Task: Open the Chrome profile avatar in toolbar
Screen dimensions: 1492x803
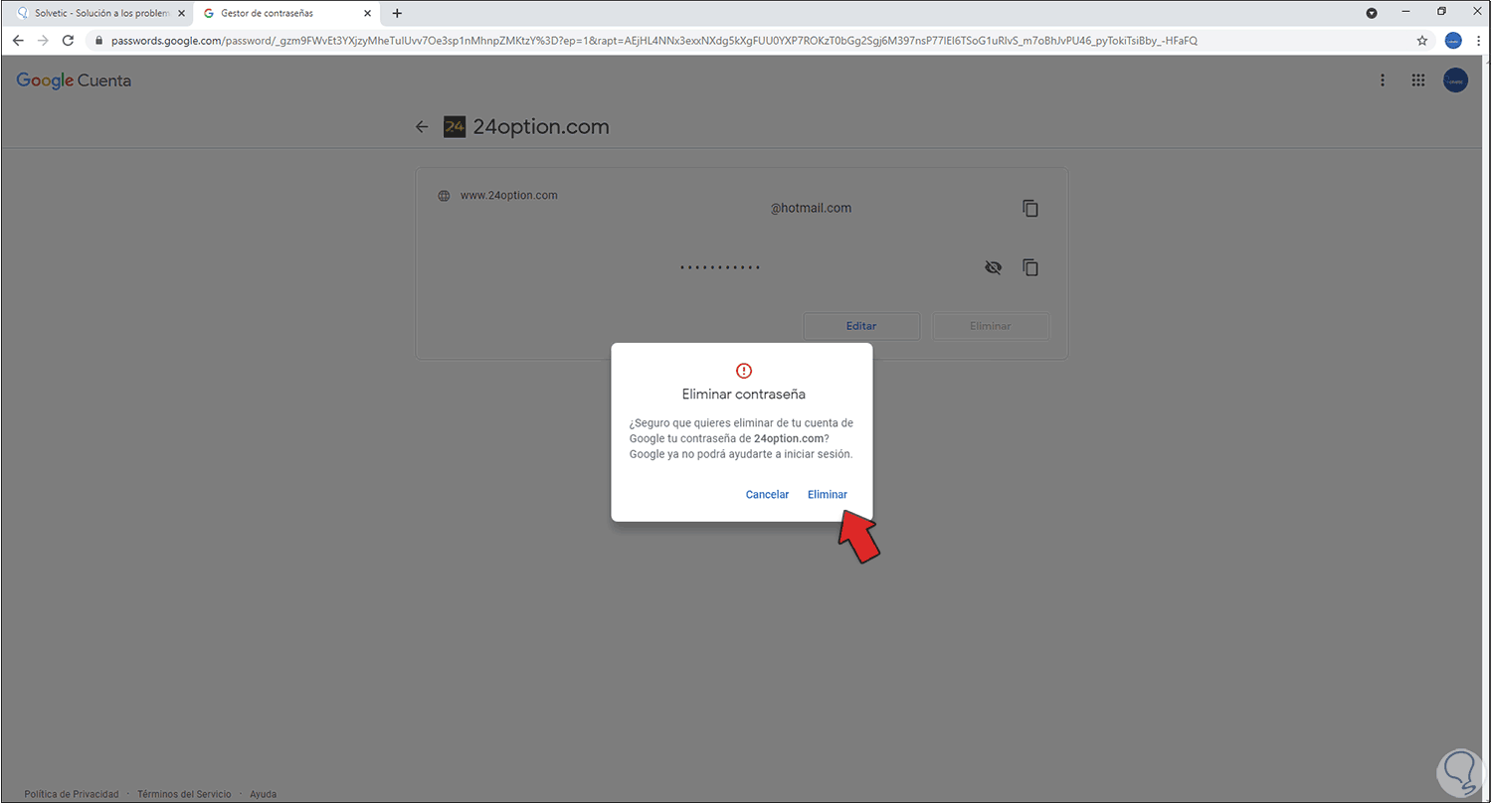Action: (1452, 41)
